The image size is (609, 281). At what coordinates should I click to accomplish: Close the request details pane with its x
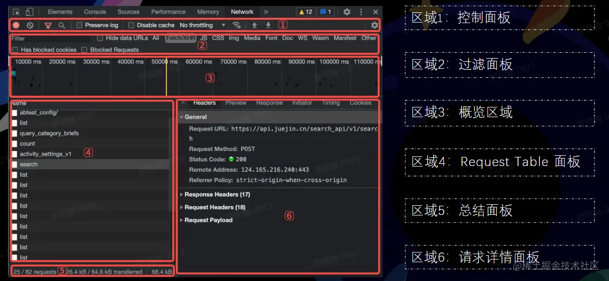click(x=183, y=103)
